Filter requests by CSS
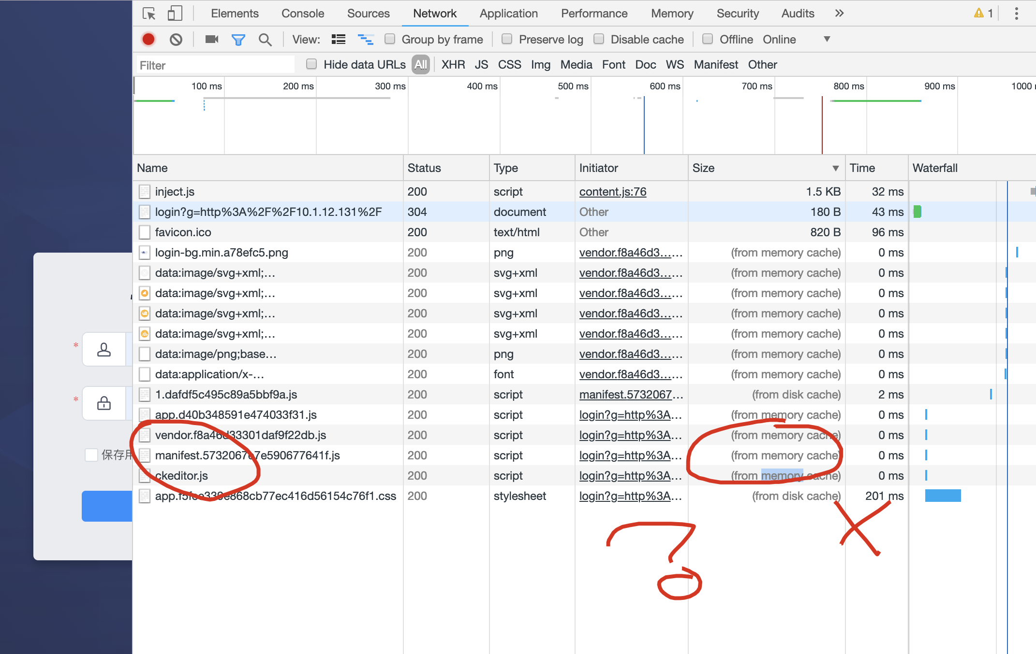This screenshot has width=1036, height=654. 510,65
